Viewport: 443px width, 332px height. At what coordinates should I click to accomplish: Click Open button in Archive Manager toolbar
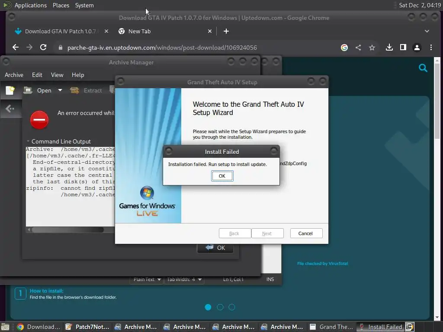(x=38, y=90)
